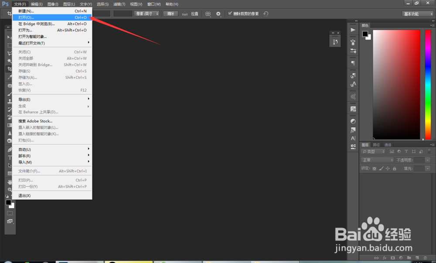Open the 填充 fill dropdown arrow
The height and width of the screenshot is (263, 436).
[x=428, y=168]
